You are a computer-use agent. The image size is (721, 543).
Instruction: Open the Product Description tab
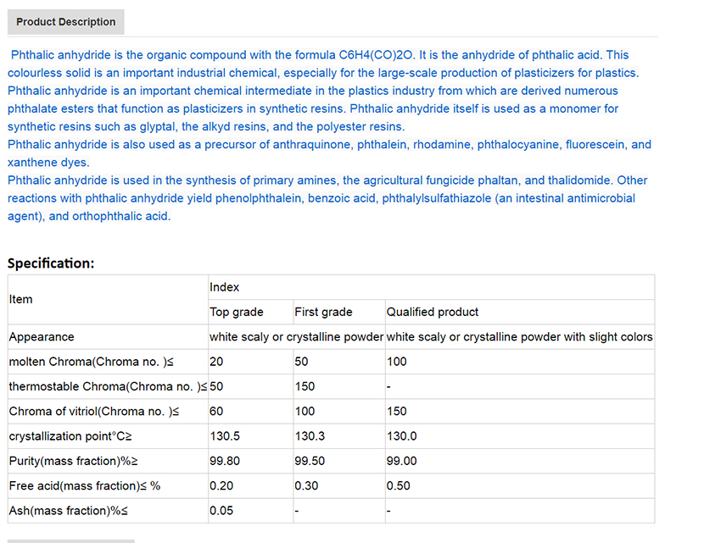coord(66,22)
